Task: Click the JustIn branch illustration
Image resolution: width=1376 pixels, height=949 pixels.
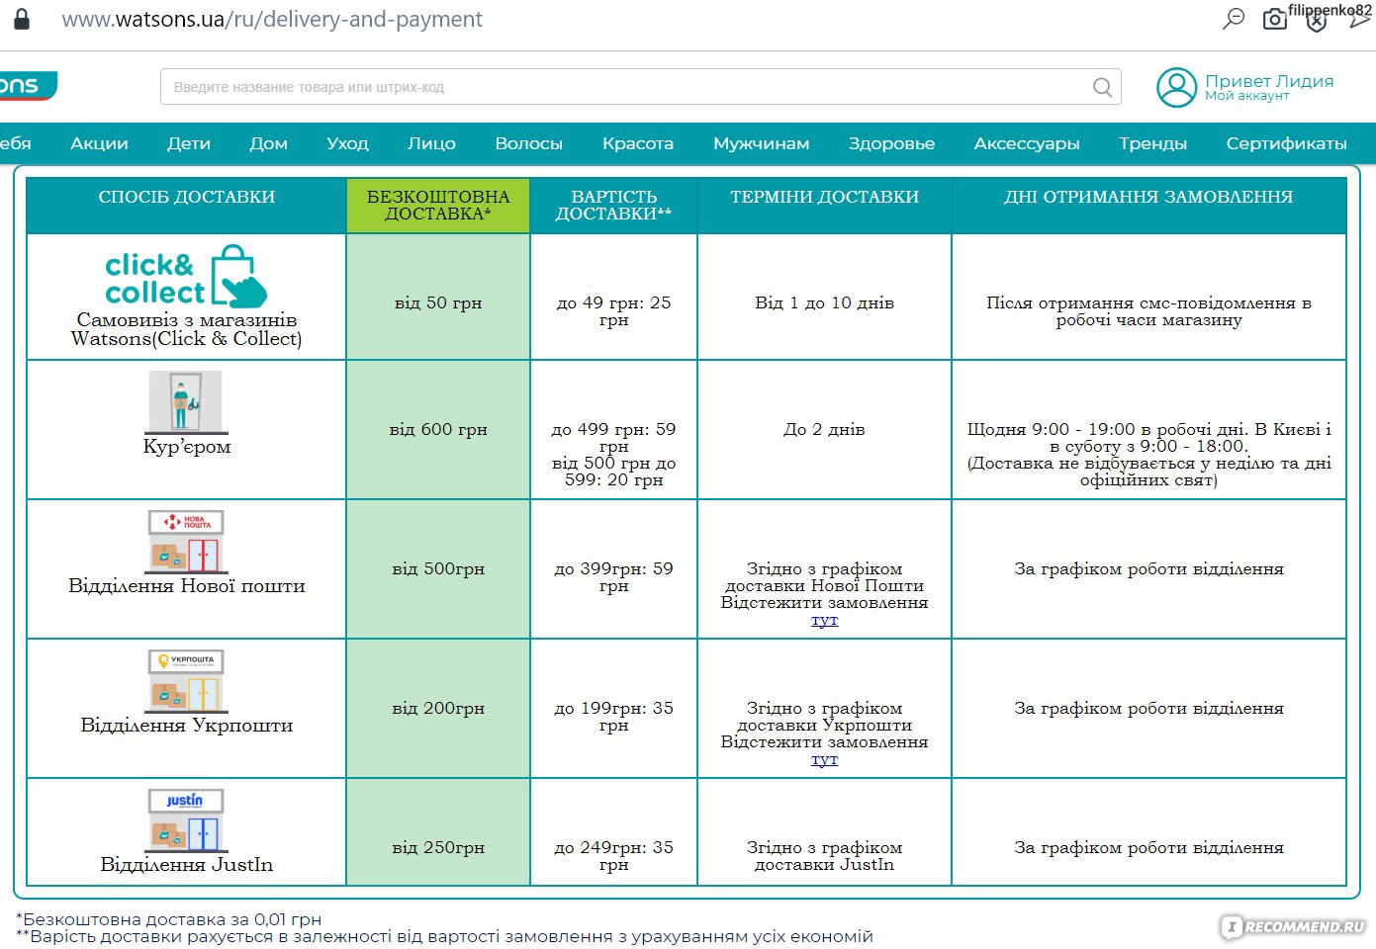Action: [x=186, y=820]
